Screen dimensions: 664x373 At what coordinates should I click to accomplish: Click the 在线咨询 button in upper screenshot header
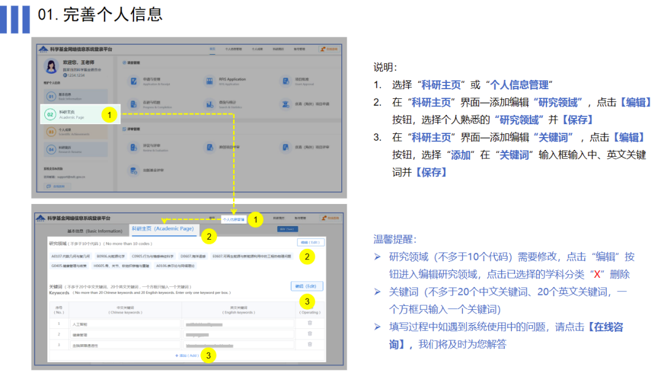tap(329, 49)
